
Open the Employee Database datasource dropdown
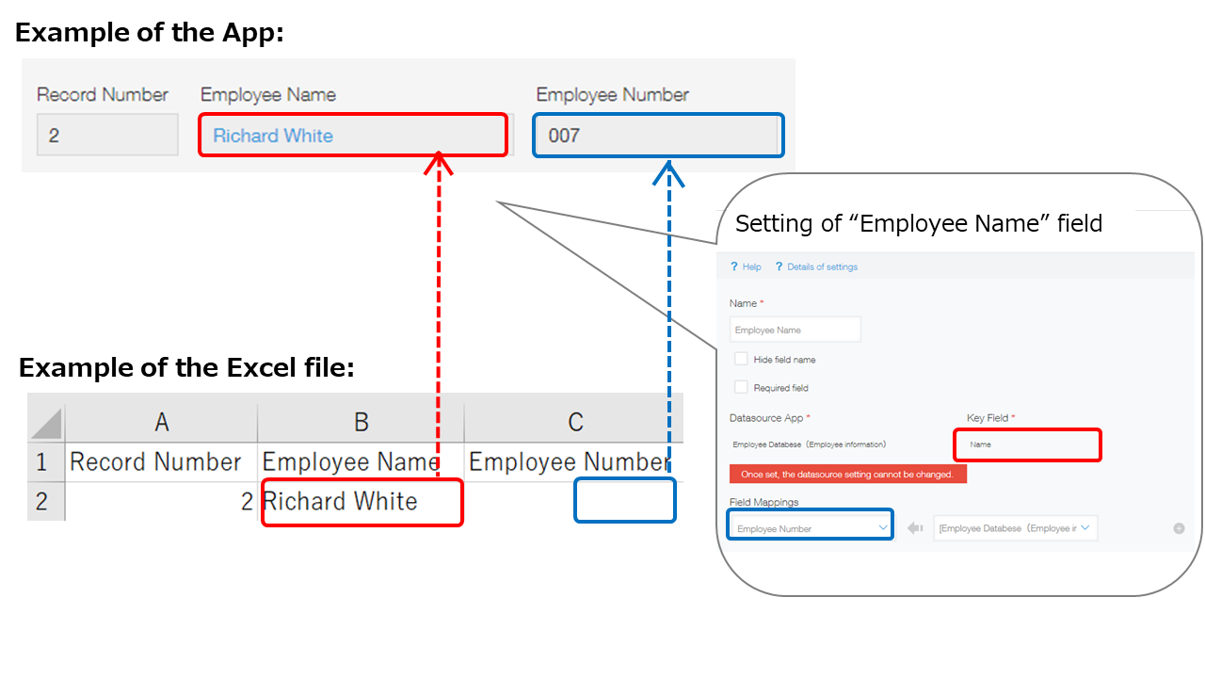1015,527
